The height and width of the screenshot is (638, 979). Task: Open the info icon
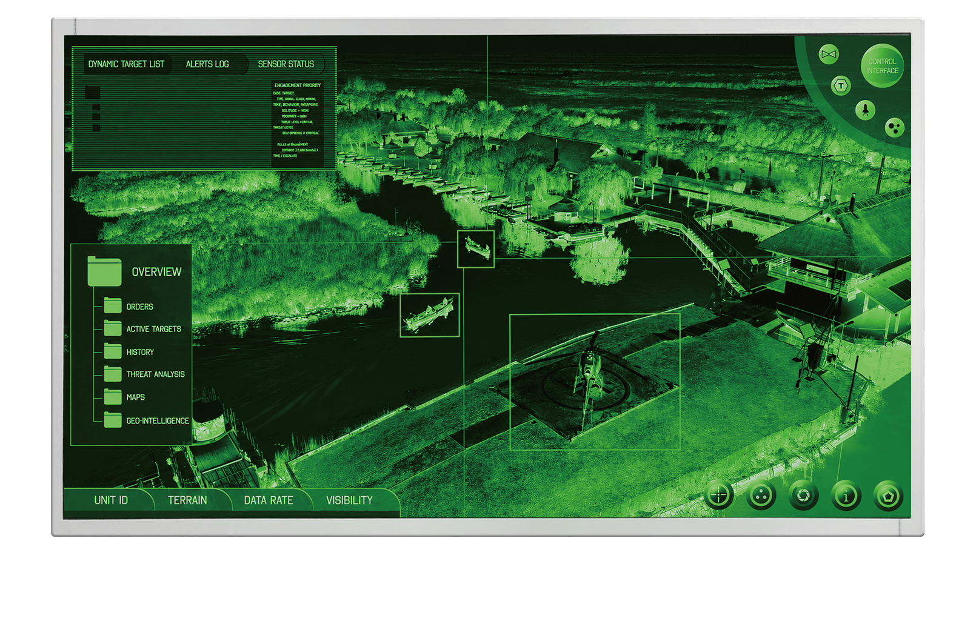846,496
